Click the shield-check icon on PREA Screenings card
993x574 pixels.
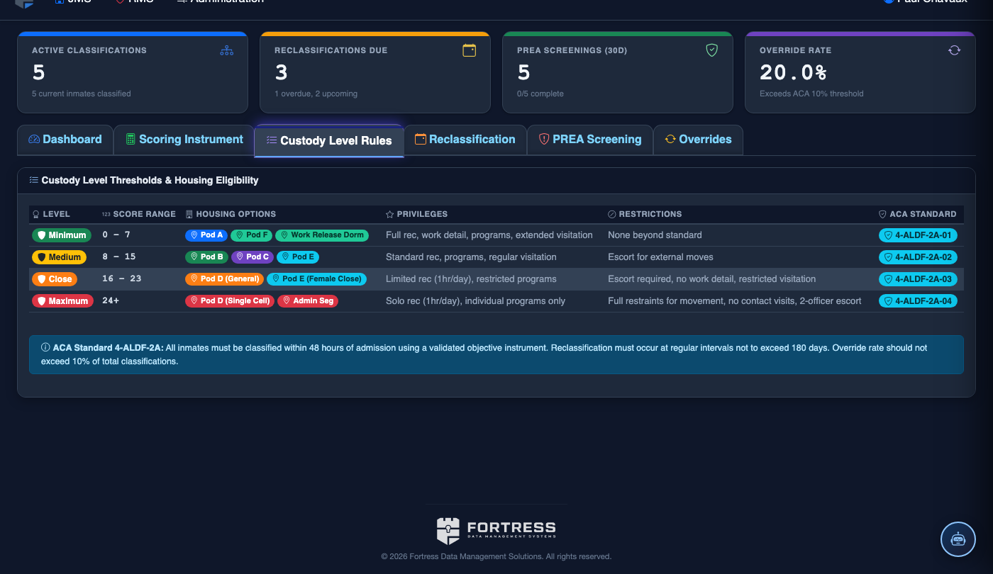click(x=712, y=50)
